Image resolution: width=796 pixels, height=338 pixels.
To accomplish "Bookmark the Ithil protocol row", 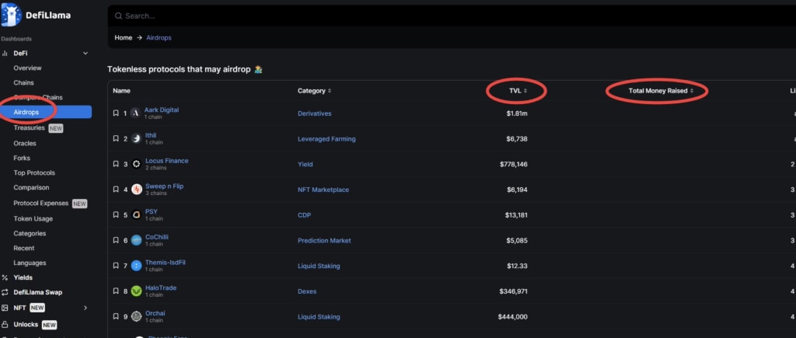I will coord(116,138).
